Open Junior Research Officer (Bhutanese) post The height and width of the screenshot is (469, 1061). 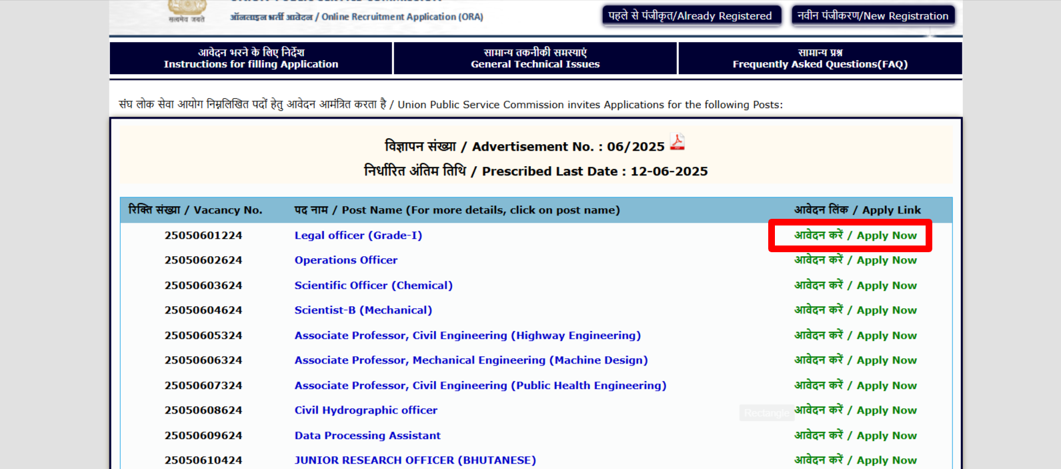point(415,460)
